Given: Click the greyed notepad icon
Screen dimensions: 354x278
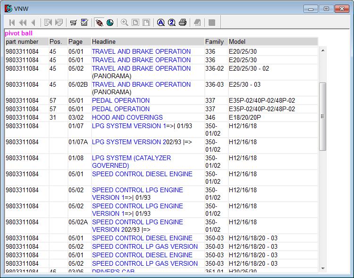Looking at the screenshot, I should tap(197, 23).
